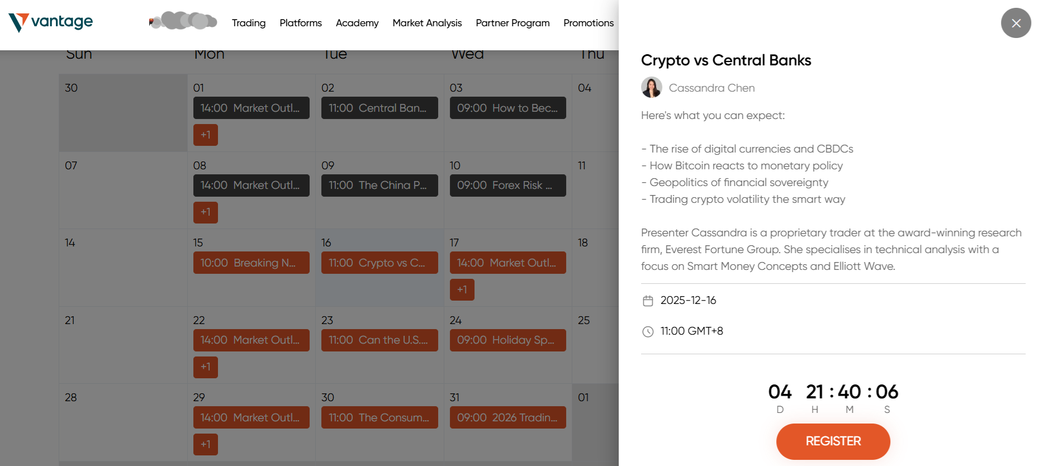Image resolution: width=1044 pixels, height=466 pixels.
Task: Click the calendar icon beside 2025-12-16
Action: (648, 301)
